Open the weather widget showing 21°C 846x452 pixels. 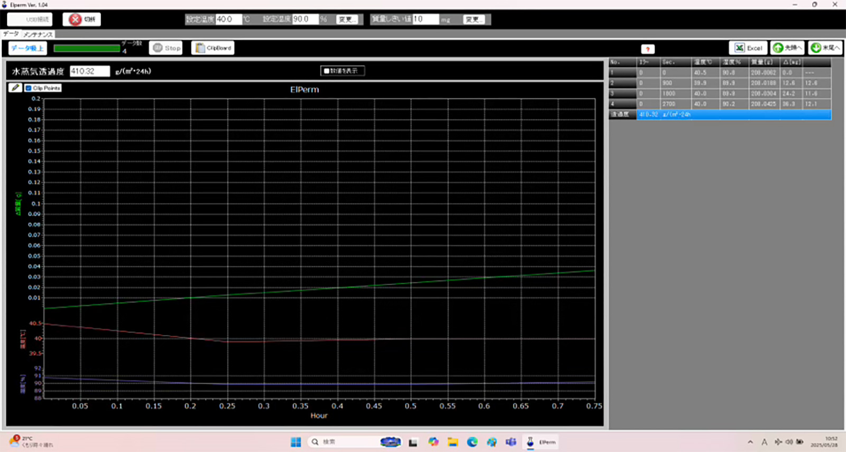(x=31, y=442)
